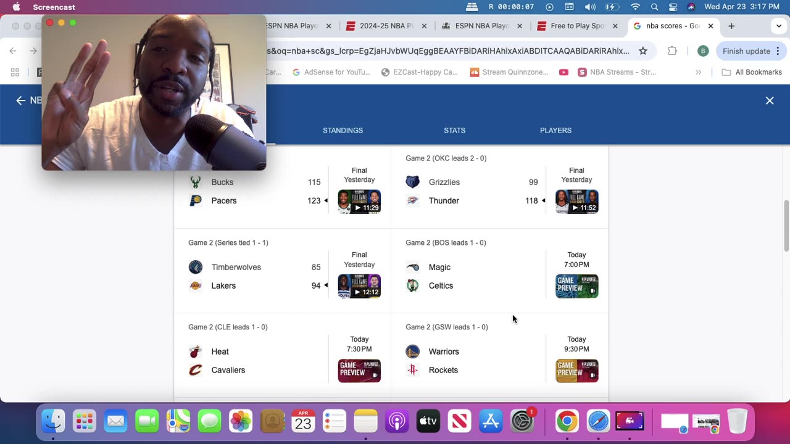Close the NBA scores panel
The width and height of the screenshot is (790, 444).
770,101
